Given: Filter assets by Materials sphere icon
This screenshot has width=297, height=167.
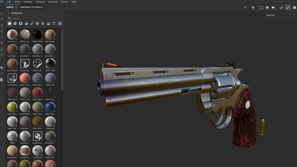Looking at the screenshot, I should (x=9, y=24).
